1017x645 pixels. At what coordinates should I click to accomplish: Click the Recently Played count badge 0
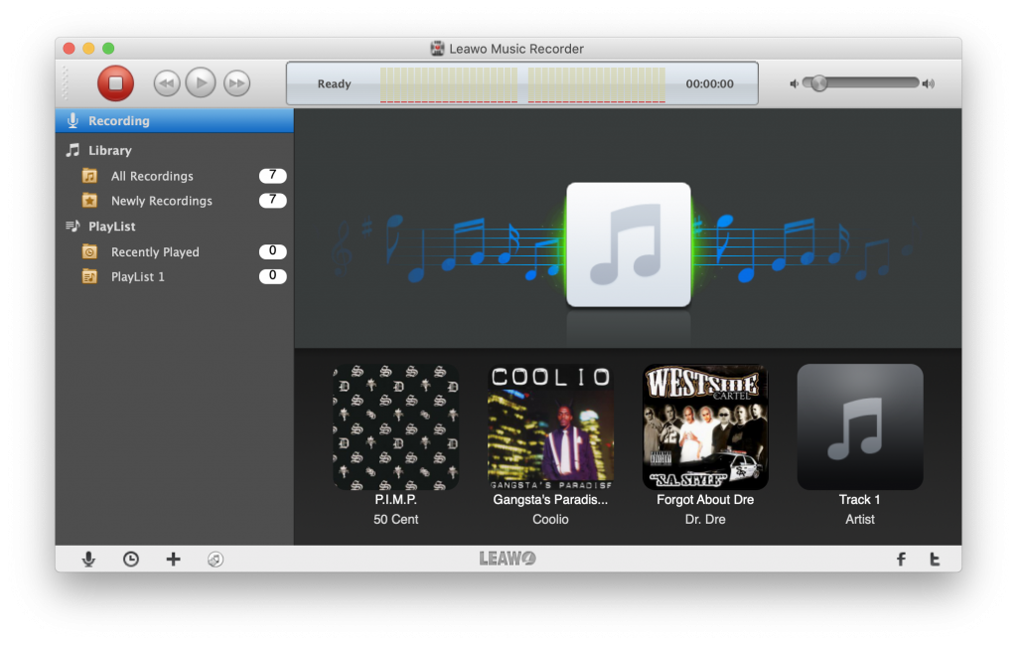tap(272, 251)
